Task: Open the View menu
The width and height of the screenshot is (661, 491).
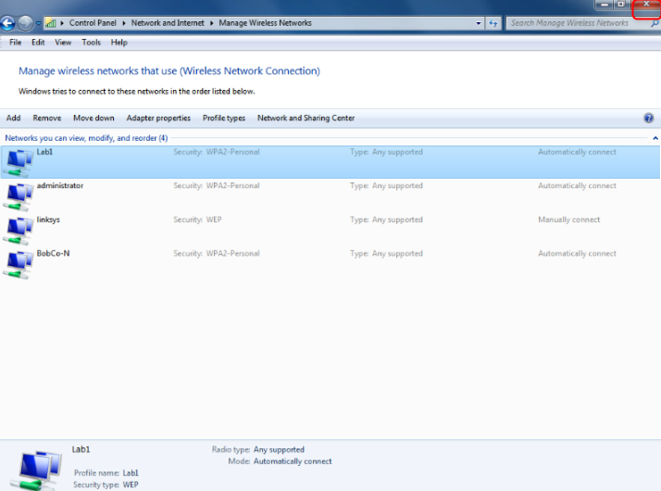Action: pos(63,43)
